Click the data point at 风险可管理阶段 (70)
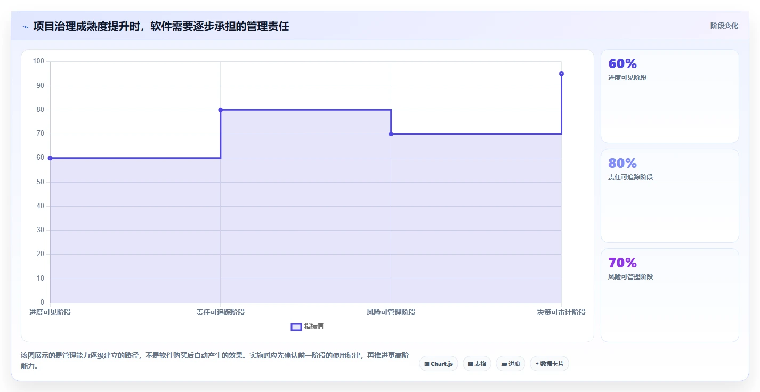The image size is (760, 392). click(x=391, y=134)
